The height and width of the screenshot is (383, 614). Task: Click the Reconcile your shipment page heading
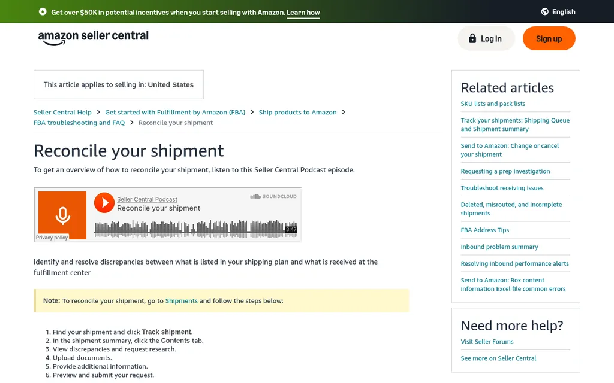(128, 151)
